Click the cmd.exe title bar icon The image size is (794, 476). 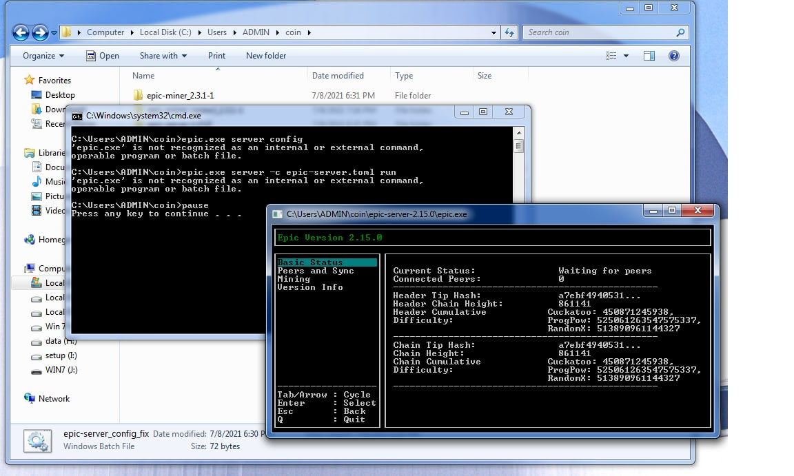pos(77,116)
